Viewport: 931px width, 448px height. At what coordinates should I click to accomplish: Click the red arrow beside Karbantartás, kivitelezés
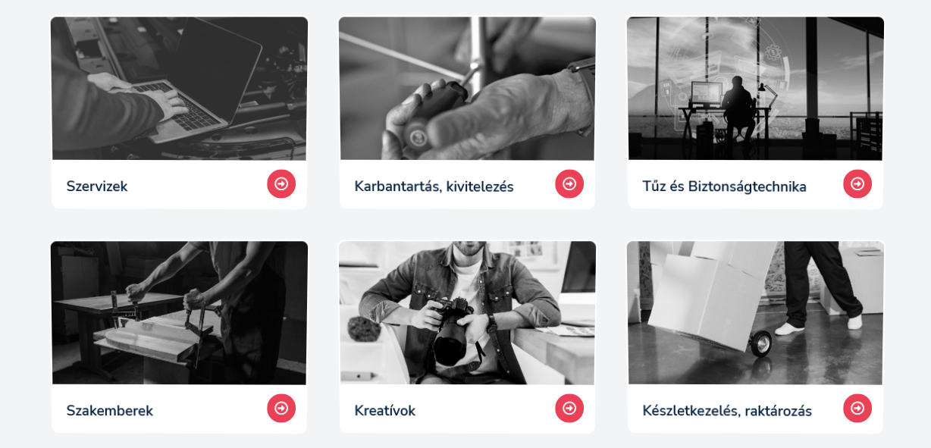(569, 184)
